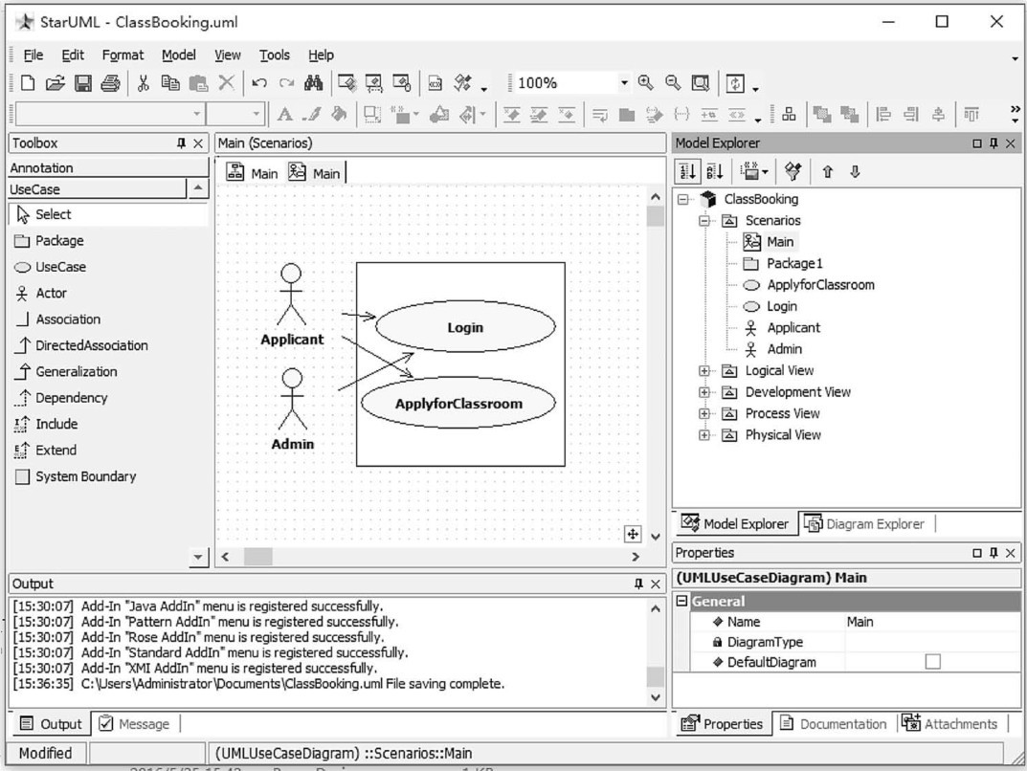The image size is (1027, 771).
Task: Collapse the ClassBooking tree node
Action: coord(683,199)
